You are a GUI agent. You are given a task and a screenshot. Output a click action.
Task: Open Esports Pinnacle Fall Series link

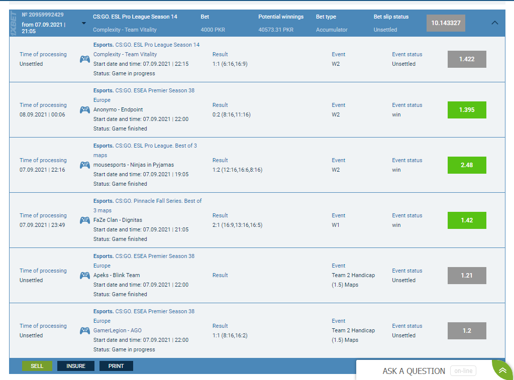click(x=148, y=205)
